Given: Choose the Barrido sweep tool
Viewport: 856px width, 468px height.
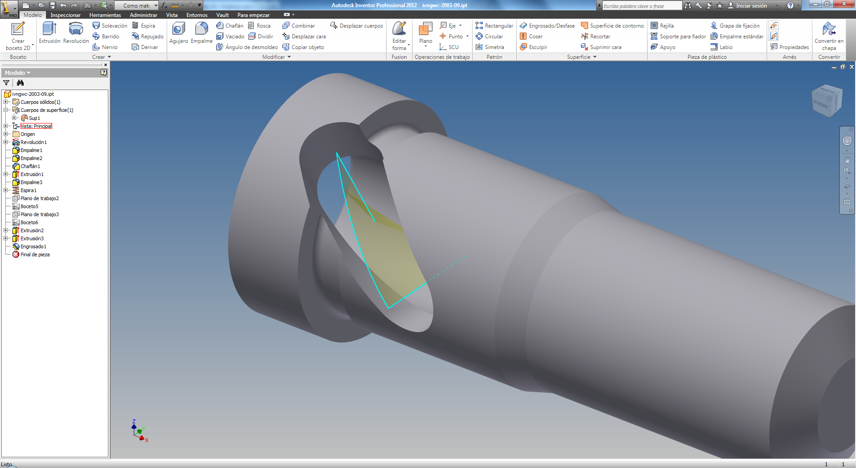Looking at the screenshot, I should pos(106,36).
